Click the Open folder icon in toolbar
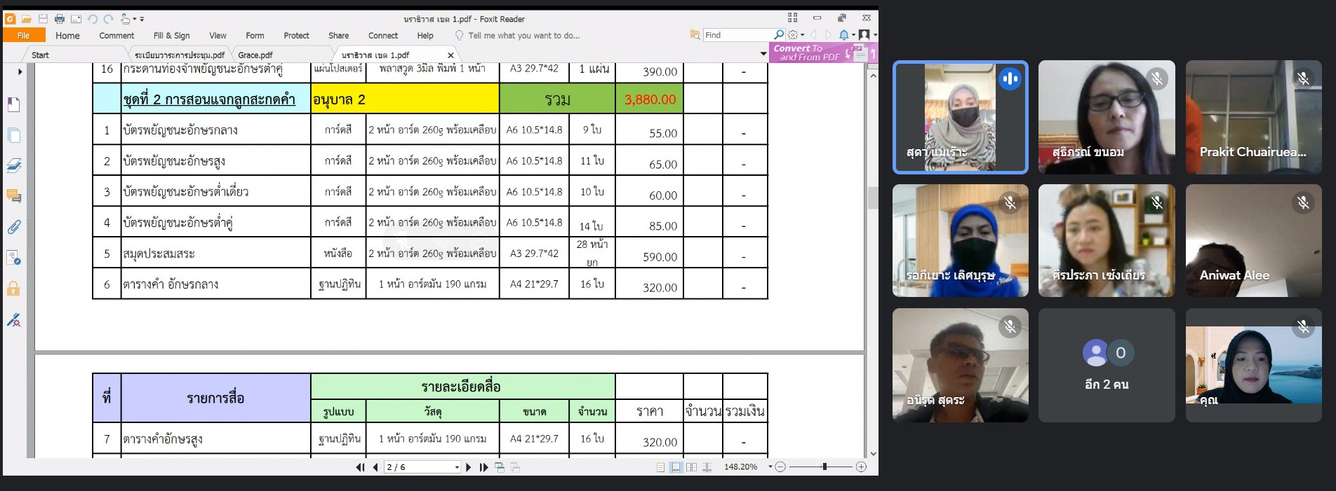Image resolution: width=1336 pixels, height=491 pixels. click(x=27, y=19)
